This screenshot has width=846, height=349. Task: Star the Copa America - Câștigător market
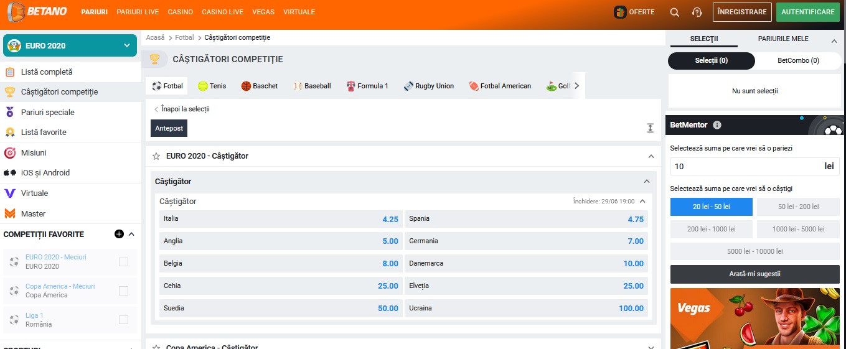point(156,347)
